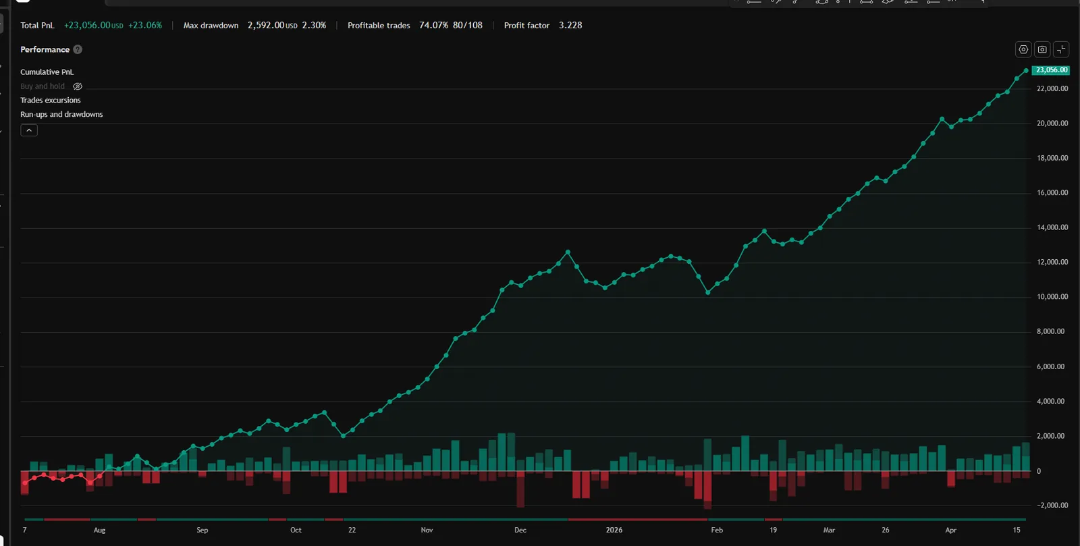This screenshot has width=1080, height=546.
Task: Open the Performance help question-mark icon
Action: (x=78, y=49)
